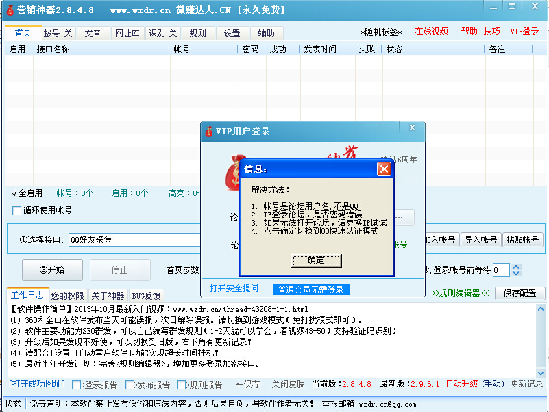
Task: Open the 设置 tab
Action: [x=232, y=33]
